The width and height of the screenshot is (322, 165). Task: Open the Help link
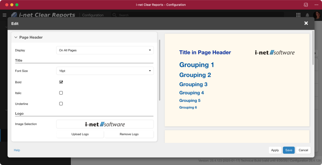(x=17, y=150)
